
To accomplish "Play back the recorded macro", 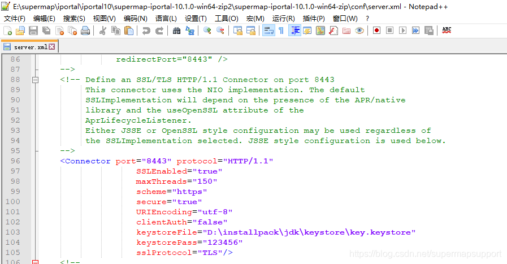I will tap(402, 31).
